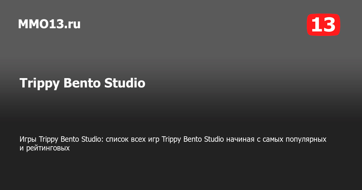The image size is (362, 190).
Task: Select the "MMO13" letters in the site name
Action: (x=41, y=24)
